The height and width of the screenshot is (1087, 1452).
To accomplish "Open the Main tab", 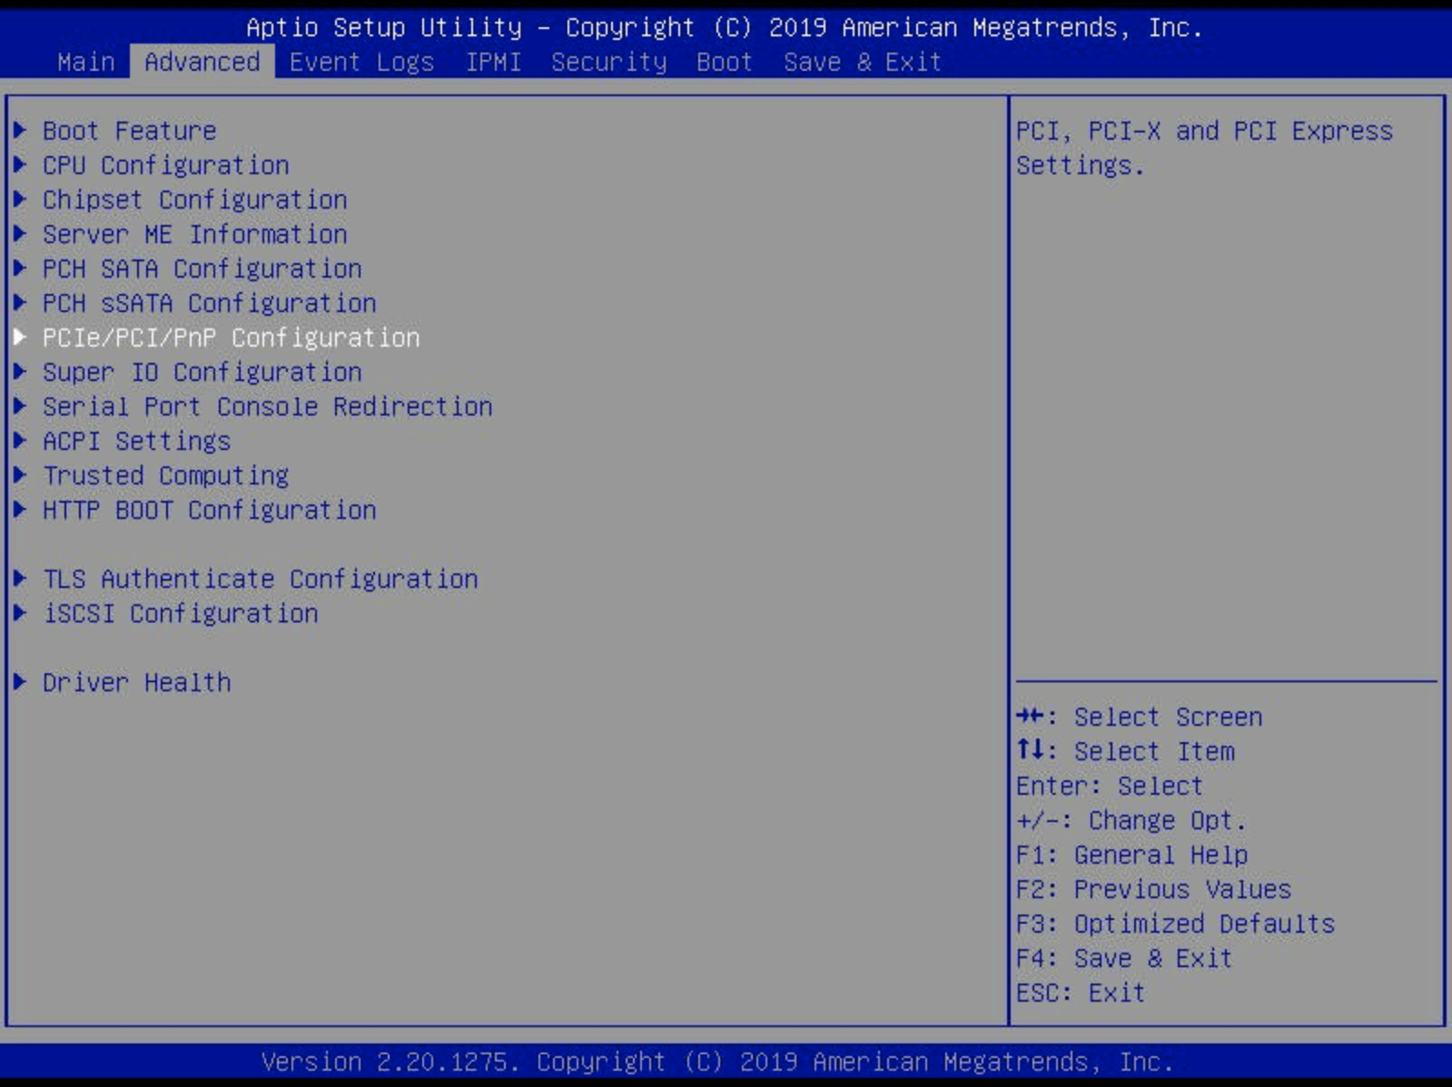I will click(85, 62).
